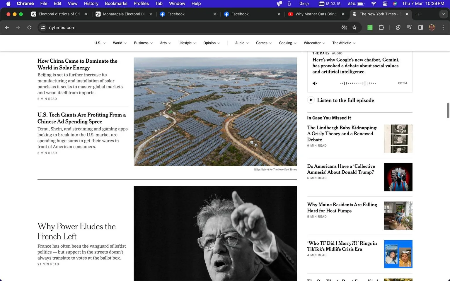This screenshot has width=450, height=281.
Task: Read 'Why Power Eludes the French Left'
Action: coord(76,231)
